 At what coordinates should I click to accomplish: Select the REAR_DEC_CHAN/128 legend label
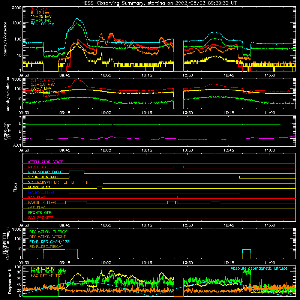point(49,241)
